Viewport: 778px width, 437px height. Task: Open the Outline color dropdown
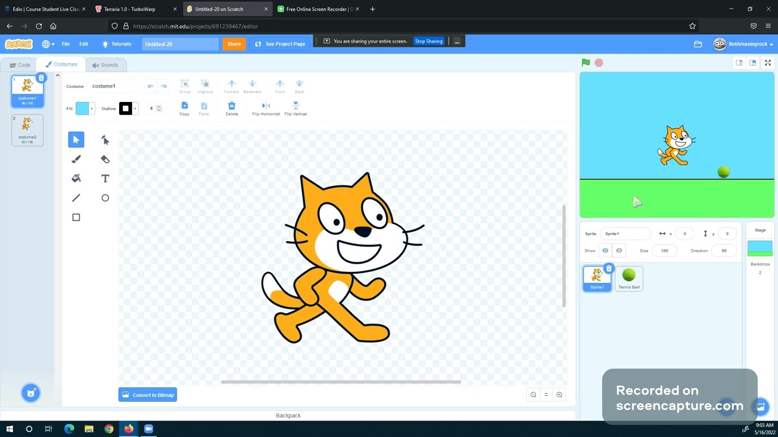128,109
